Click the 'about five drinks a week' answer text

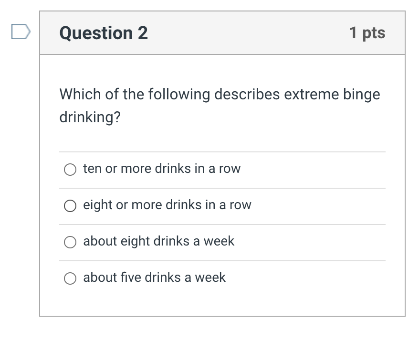[x=154, y=278]
